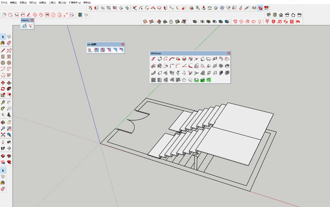Viewport: 330px width, 207px height.
Task: Click the map location geo icon
Action: pos(80,15)
